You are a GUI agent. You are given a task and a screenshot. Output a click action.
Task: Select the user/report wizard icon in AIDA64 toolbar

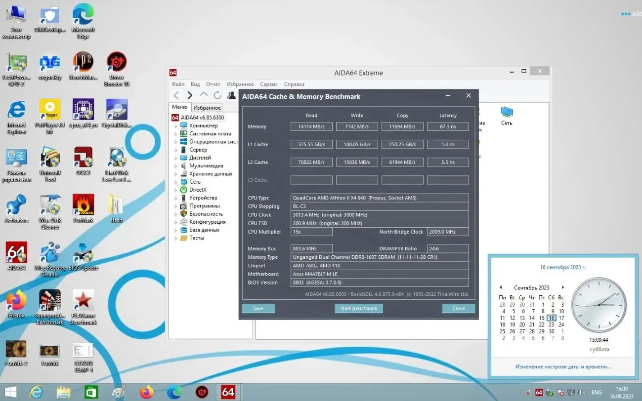coord(231,95)
